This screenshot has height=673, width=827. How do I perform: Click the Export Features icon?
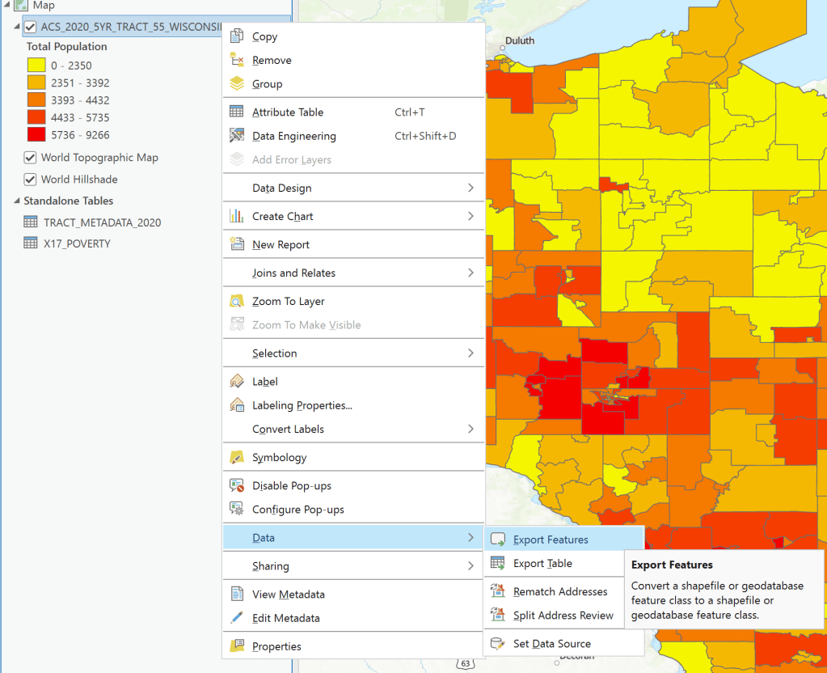point(498,540)
